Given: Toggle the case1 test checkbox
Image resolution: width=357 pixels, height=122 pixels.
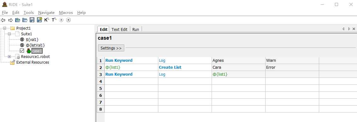Looking at the screenshot, I should (x=22, y=51).
